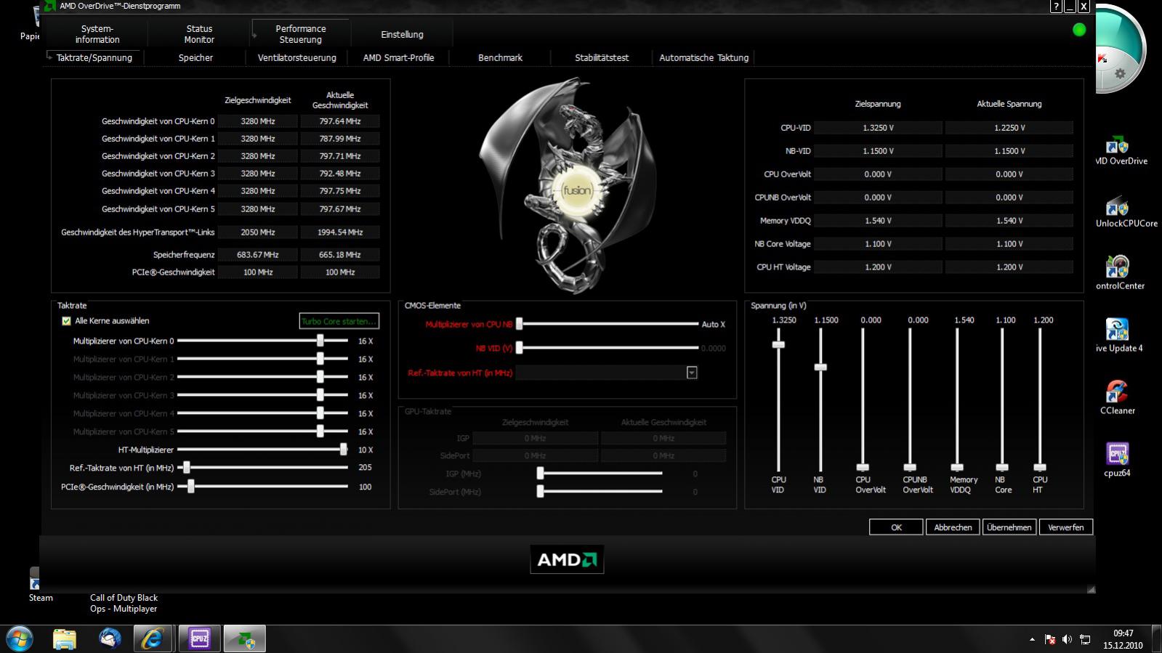1162x653 pixels.
Task: Click the gadget settings gear icon
Action: point(1120,73)
